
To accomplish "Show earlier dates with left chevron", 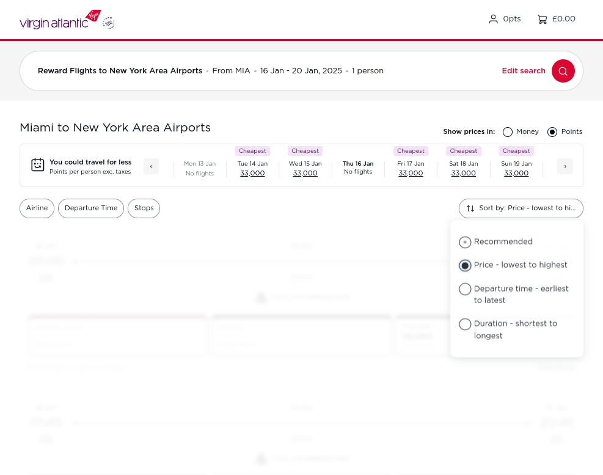I will pos(151,166).
